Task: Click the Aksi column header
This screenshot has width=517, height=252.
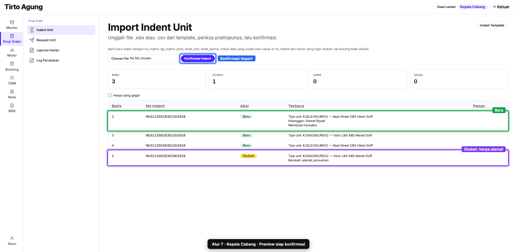Action: [x=244, y=106]
